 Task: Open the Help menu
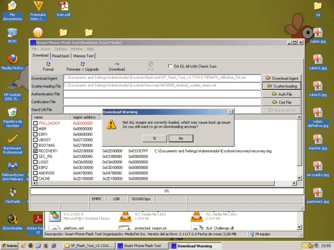pos(90,49)
